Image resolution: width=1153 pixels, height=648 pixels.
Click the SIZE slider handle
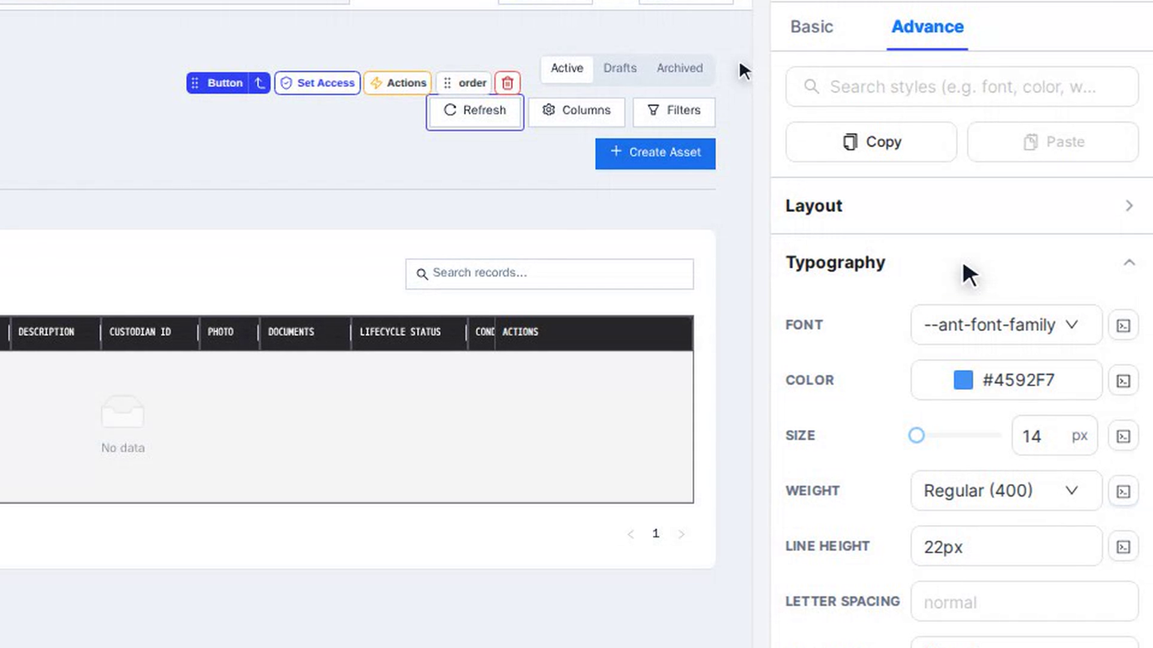[916, 435]
